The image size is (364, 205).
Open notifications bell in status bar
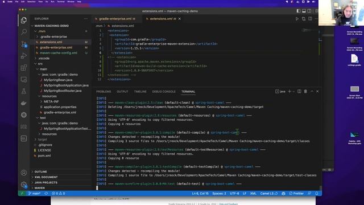click(x=317, y=194)
